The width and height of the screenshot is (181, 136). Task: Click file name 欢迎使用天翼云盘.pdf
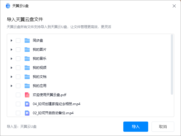pyautogui.click(x=49, y=95)
